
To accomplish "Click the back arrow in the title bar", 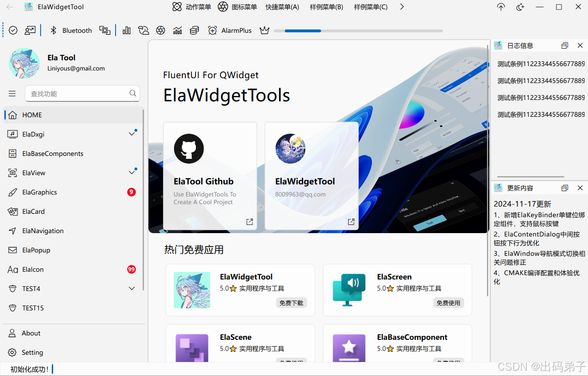I will [x=10, y=7].
